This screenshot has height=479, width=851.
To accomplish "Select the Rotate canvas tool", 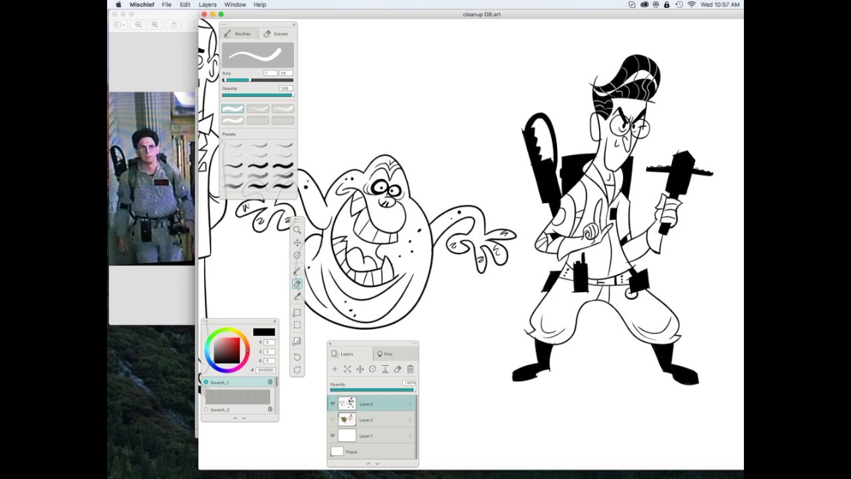I will coord(297,255).
